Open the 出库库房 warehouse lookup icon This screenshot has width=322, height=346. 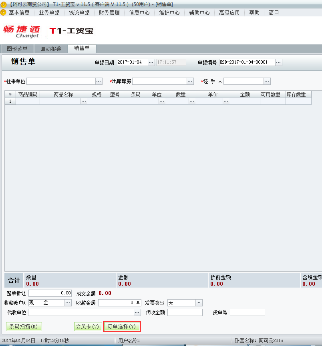(190, 81)
